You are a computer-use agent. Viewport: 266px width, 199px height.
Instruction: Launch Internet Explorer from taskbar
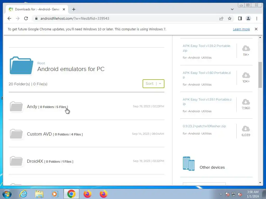[x=23, y=194]
